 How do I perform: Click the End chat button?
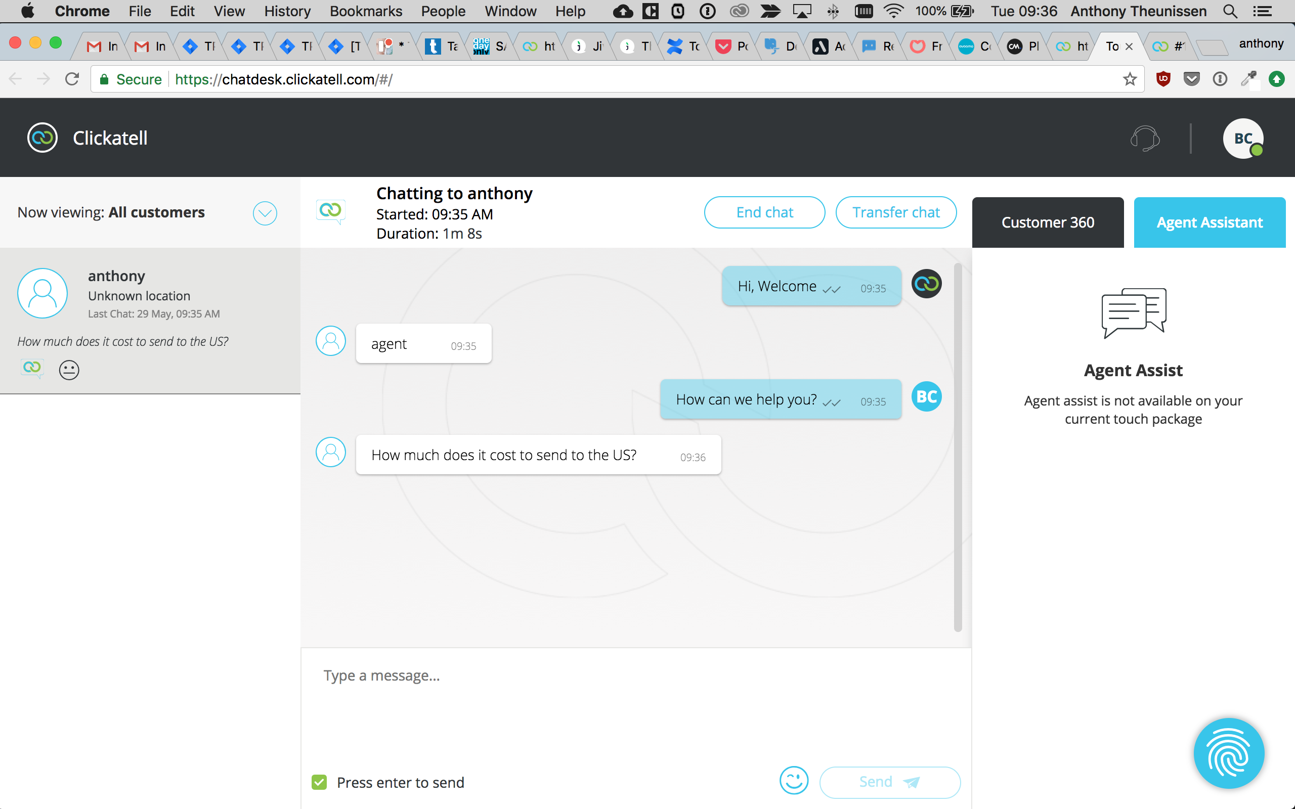click(x=764, y=212)
